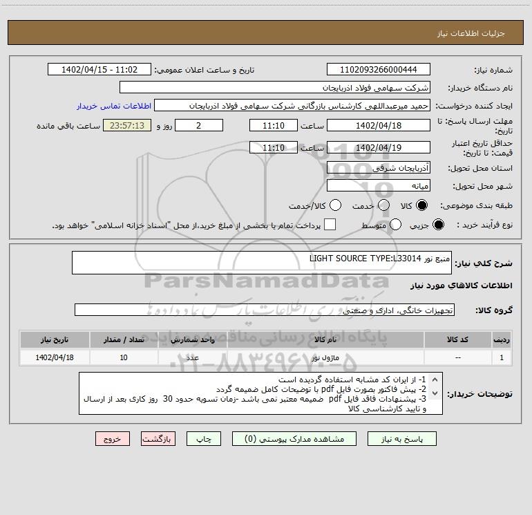The height and width of the screenshot is (515, 532).
Task: Click the remaining days field showing 2
Action: (199, 125)
